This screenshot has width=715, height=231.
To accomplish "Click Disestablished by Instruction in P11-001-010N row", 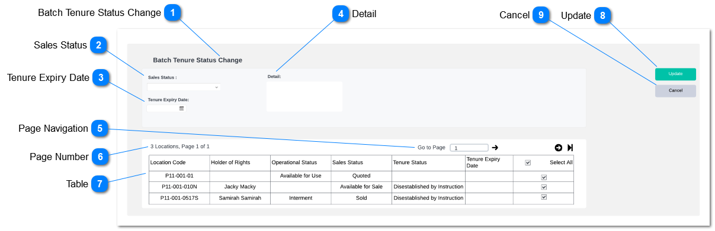I will [x=428, y=187].
